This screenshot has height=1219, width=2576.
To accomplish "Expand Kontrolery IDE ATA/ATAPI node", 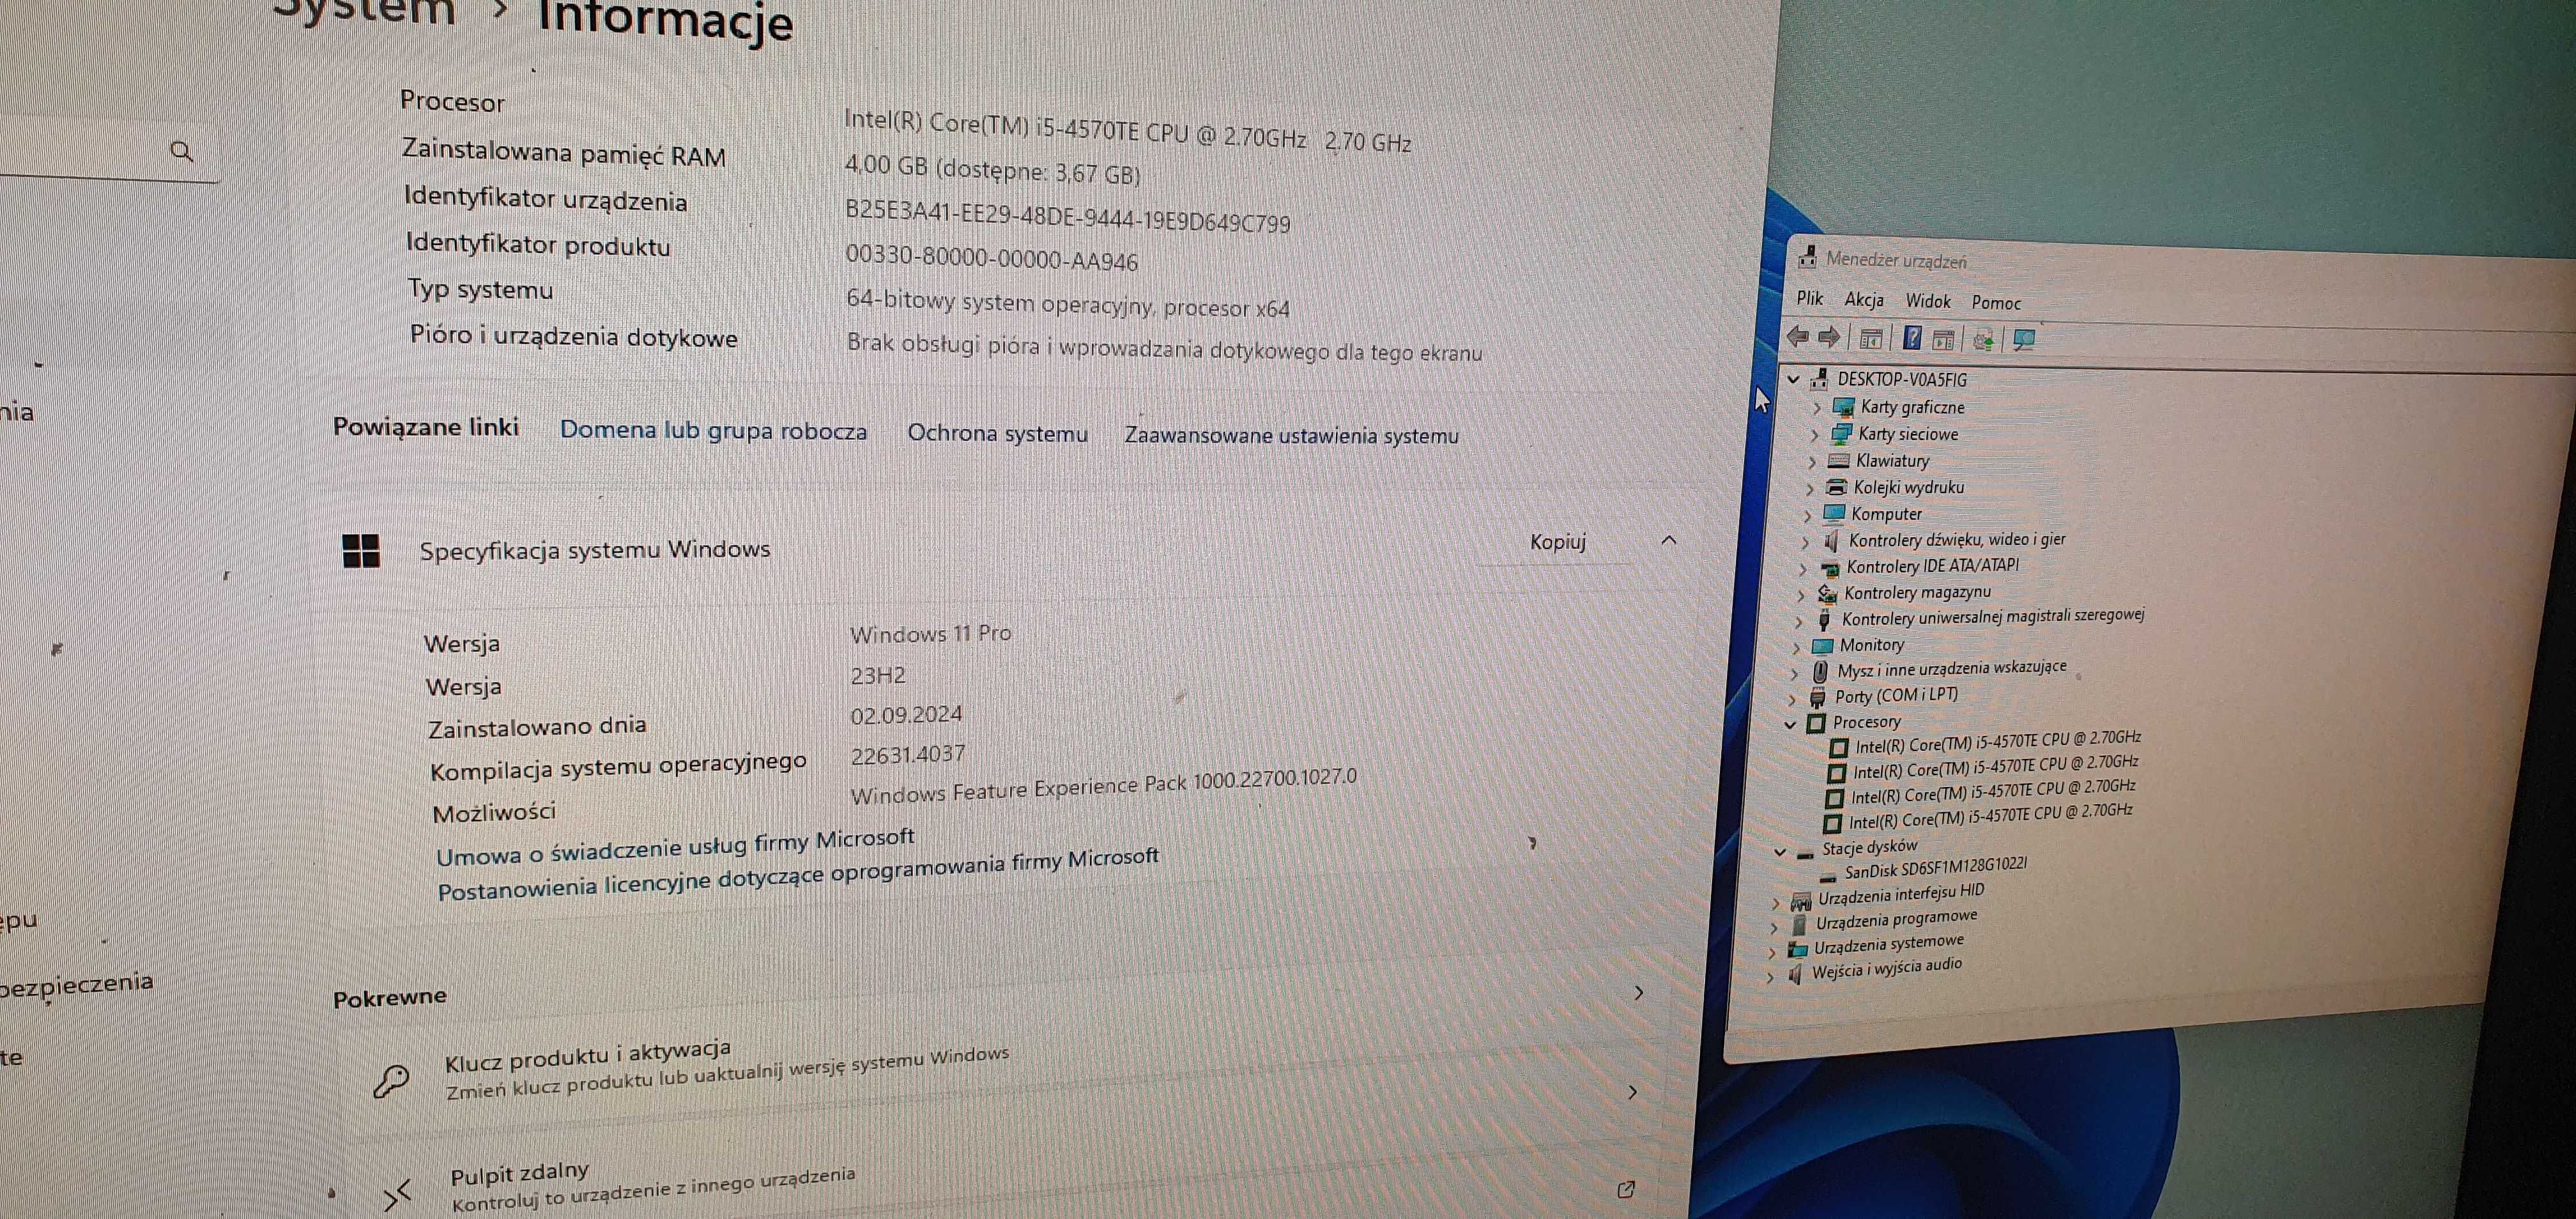I will pos(1803,569).
